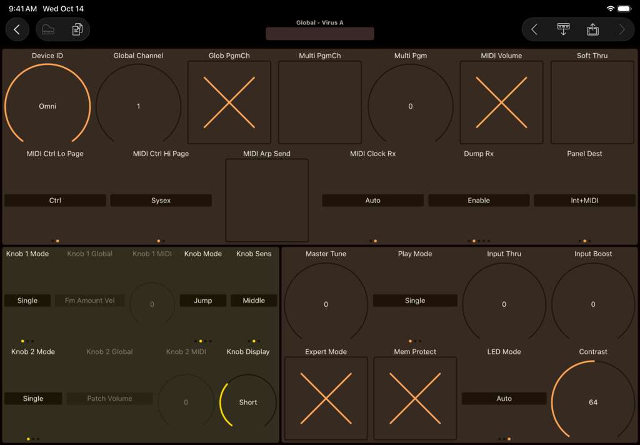This screenshot has width=640, height=445.
Task: Go to next panel chevron
Action: [622, 29]
